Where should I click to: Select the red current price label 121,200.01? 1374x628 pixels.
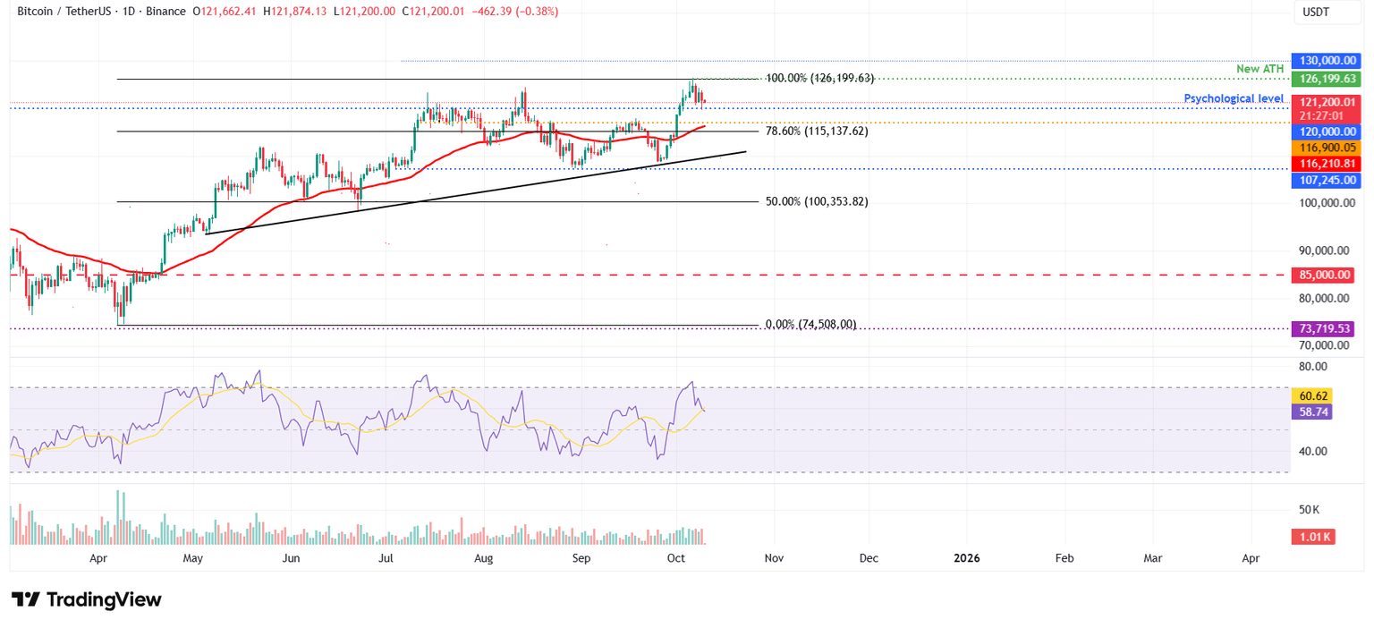point(1327,102)
